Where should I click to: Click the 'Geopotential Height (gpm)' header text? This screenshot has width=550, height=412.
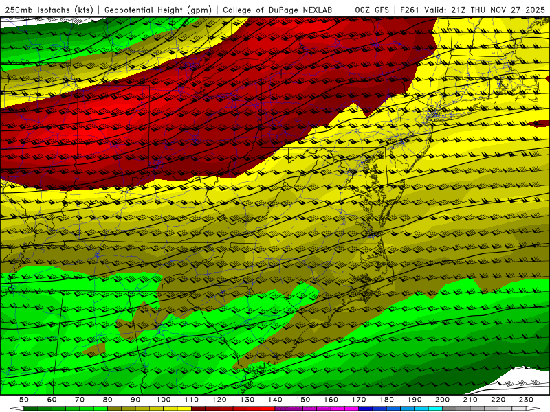coord(158,10)
